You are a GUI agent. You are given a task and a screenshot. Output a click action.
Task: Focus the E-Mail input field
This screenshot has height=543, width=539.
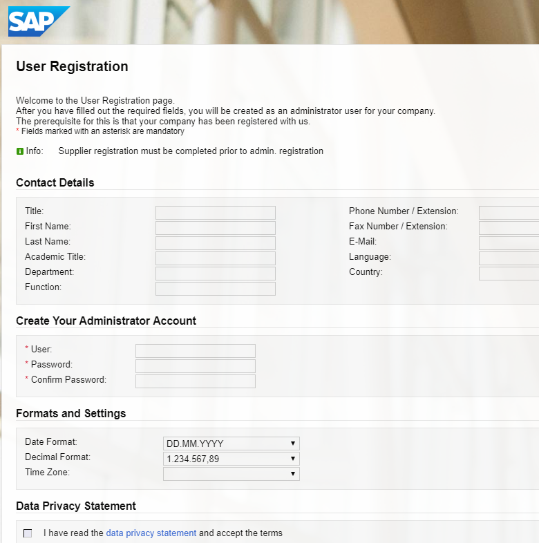click(x=509, y=243)
